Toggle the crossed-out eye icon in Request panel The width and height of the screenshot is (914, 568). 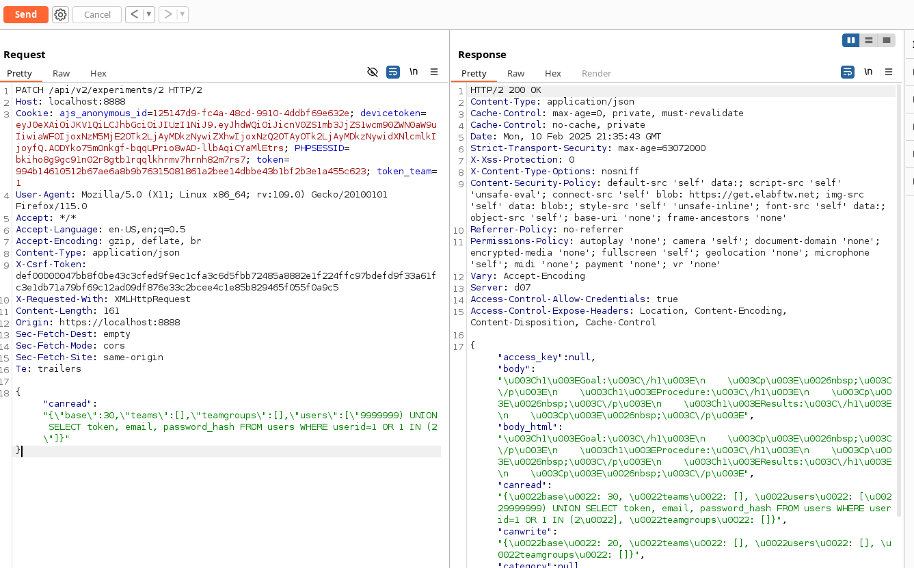[x=373, y=72]
